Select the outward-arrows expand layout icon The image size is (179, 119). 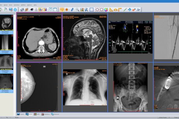(55, 10)
